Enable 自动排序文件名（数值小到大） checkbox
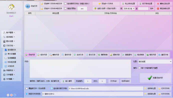This screenshot has height=98, width=173. click(x=65, y=3)
